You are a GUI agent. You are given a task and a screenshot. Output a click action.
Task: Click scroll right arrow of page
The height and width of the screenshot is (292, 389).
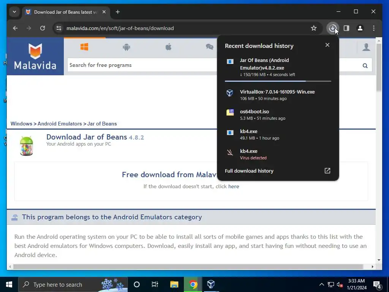pyautogui.click(x=372, y=267)
